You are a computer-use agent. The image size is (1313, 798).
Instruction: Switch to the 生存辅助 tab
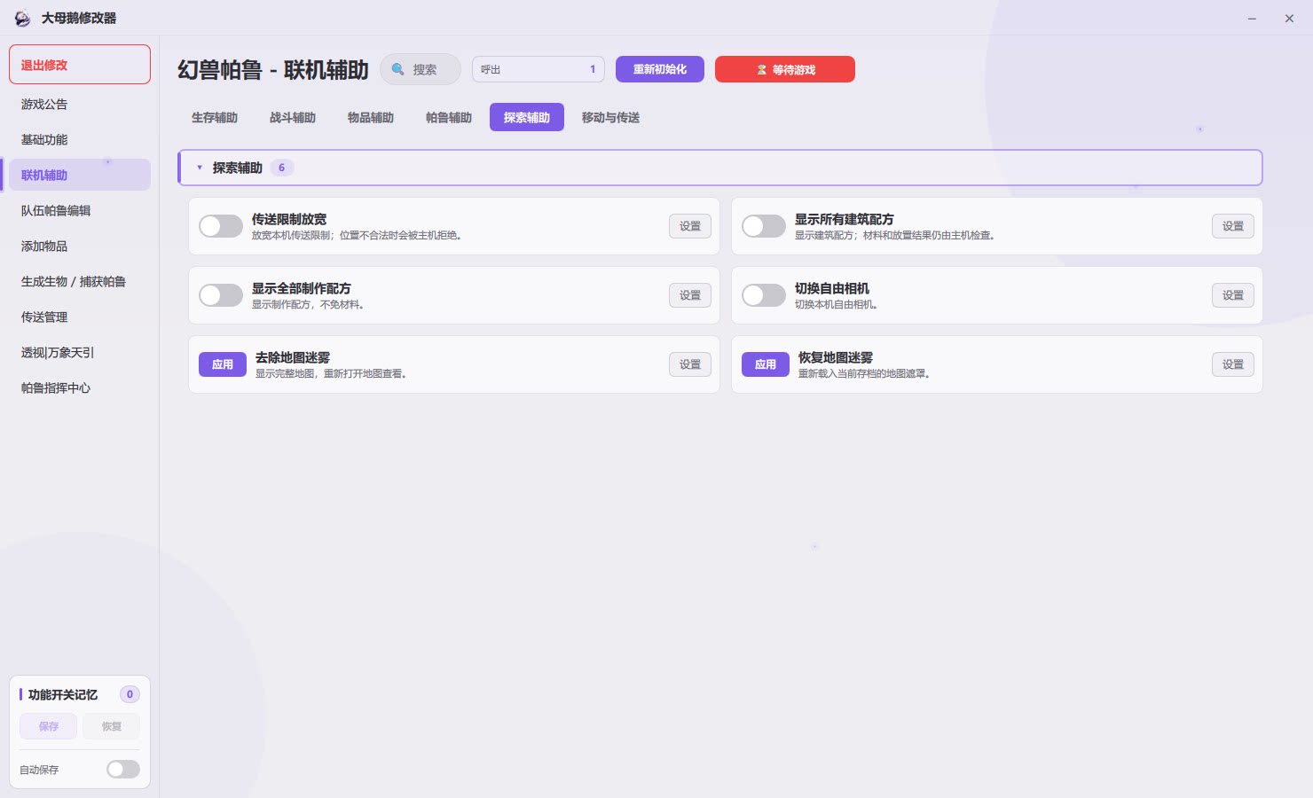pos(215,118)
